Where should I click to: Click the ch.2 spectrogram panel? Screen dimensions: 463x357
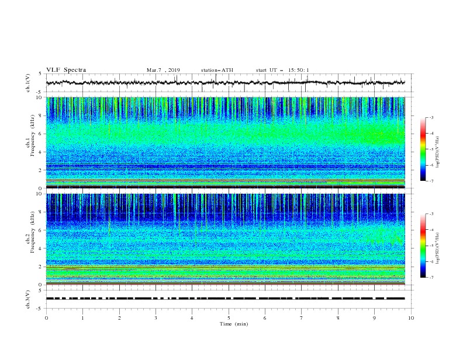point(225,239)
